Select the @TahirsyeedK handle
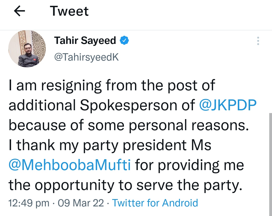The height and width of the screenshot is (216, 272). [86, 58]
